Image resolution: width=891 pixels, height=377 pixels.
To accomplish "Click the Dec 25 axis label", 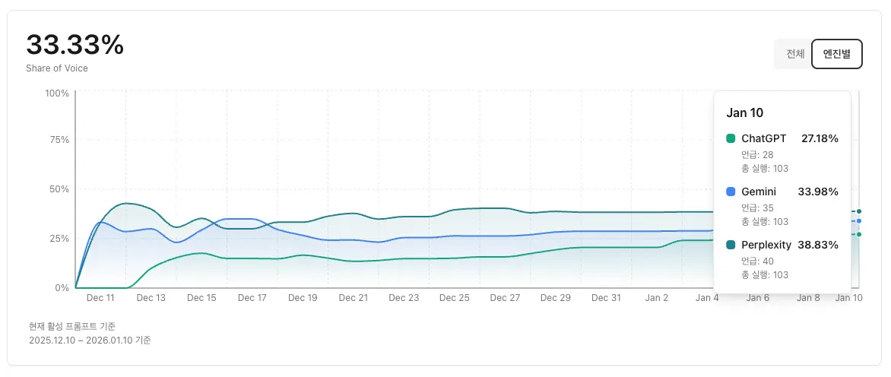I will tap(454, 298).
